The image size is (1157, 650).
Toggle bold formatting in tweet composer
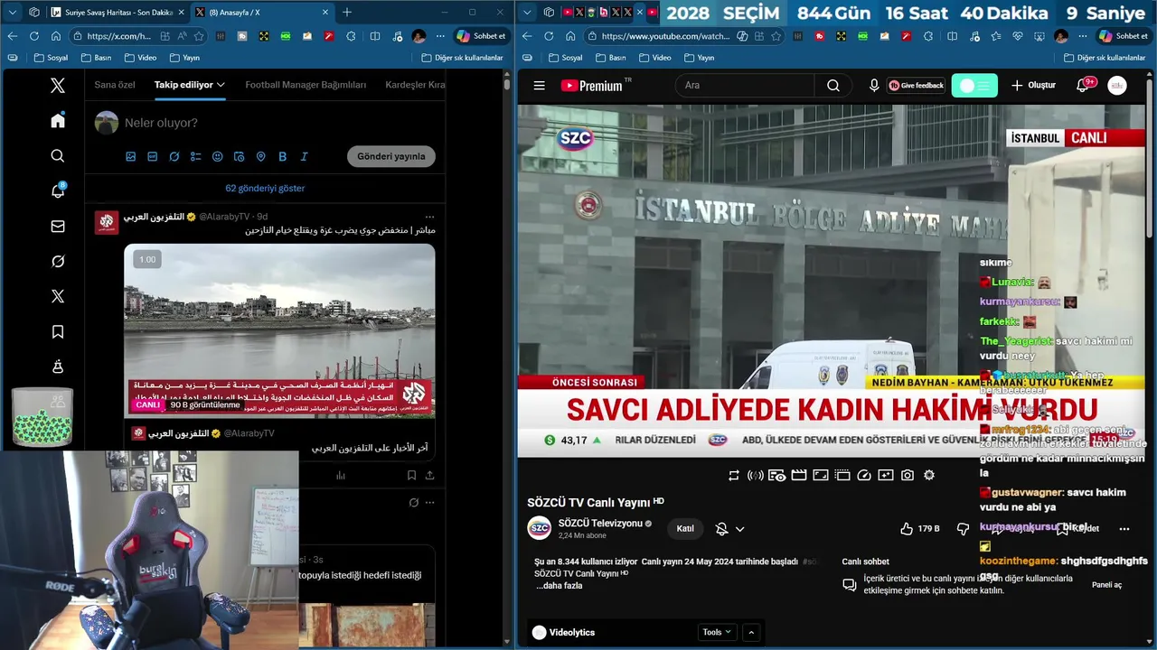click(282, 156)
